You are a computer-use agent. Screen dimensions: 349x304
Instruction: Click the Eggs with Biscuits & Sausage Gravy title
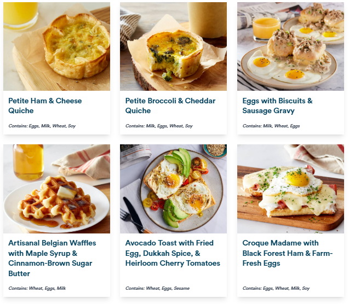tap(277, 106)
